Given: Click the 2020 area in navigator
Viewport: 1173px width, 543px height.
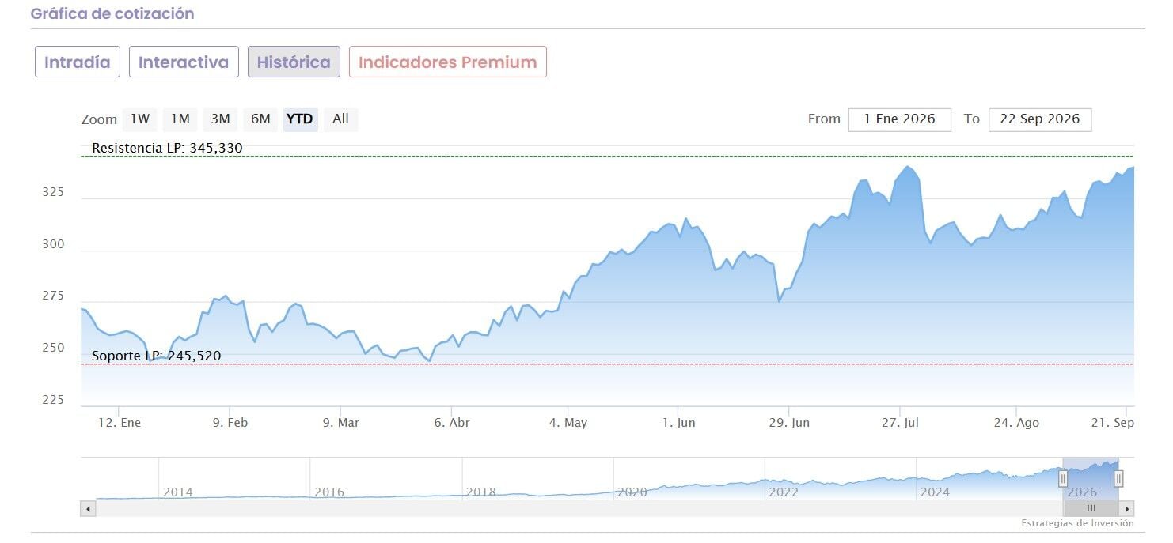Looking at the screenshot, I should tap(632, 492).
